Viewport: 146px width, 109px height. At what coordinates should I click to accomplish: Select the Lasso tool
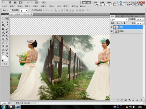coord(3,22)
